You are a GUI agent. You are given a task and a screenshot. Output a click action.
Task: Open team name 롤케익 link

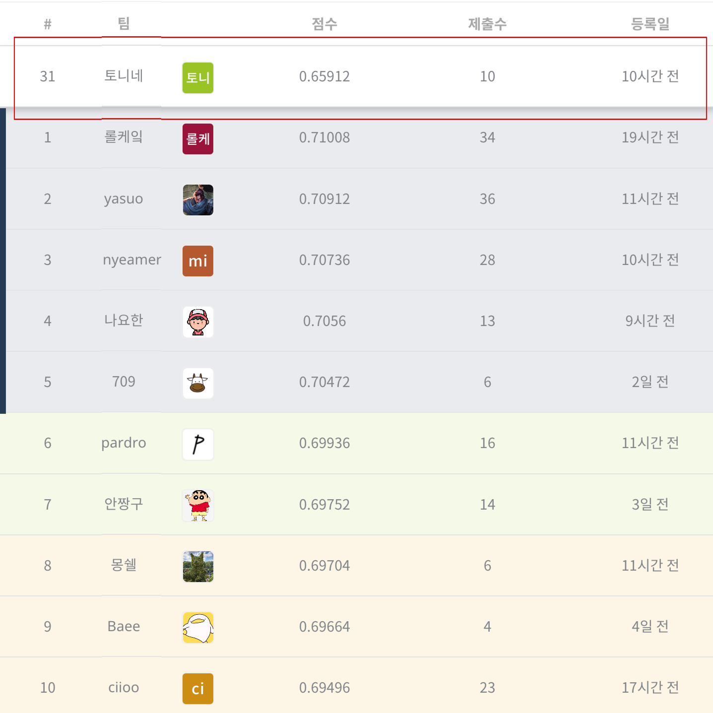[x=124, y=137]
